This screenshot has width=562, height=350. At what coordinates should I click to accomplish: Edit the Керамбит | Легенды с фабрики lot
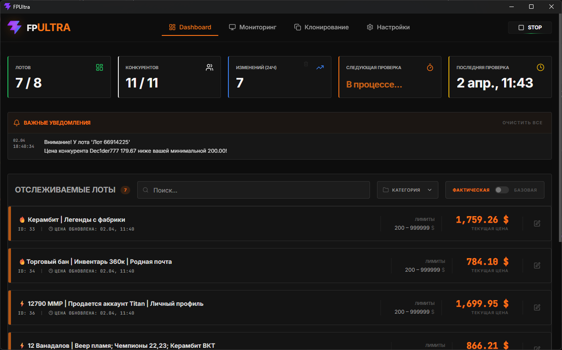click(x=537, y=224)
